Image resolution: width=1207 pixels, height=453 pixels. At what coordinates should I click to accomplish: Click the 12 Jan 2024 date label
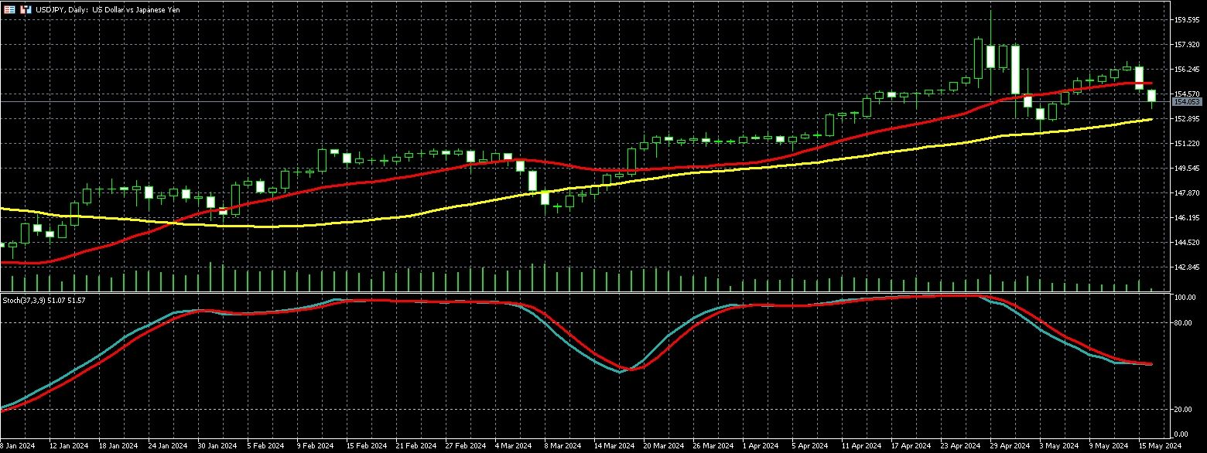click(x=68, y=446)
